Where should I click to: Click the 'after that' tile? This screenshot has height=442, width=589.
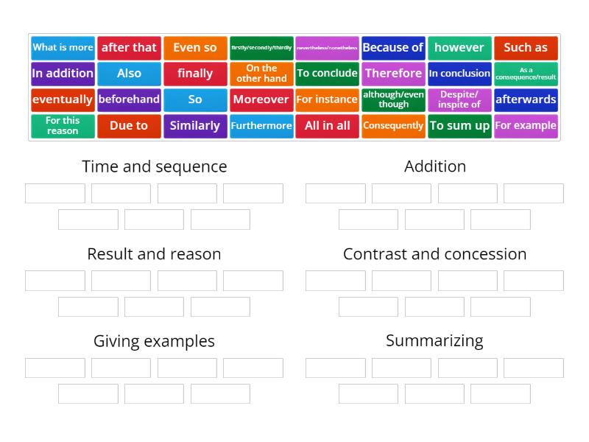(x=129, y=47)
